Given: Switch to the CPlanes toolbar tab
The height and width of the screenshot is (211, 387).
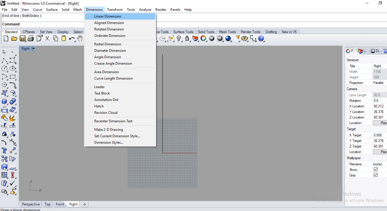Looking at the screenshot, I should [x=29, y=32].
